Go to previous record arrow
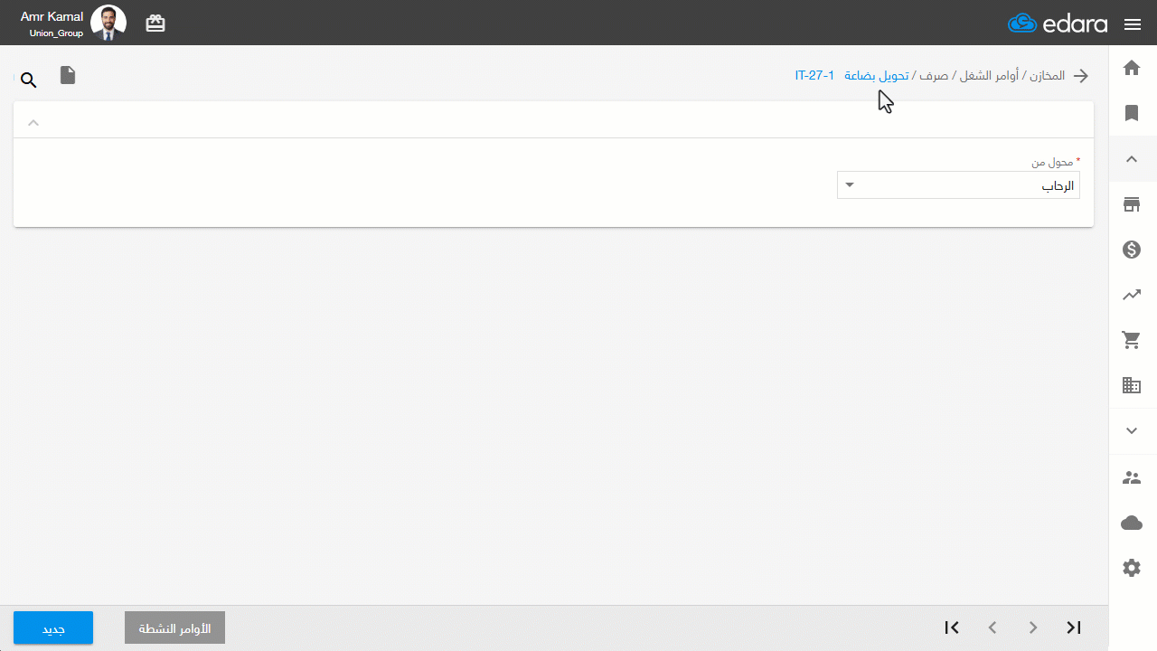This screenshot has width=1157, height=651. (992, 627)
